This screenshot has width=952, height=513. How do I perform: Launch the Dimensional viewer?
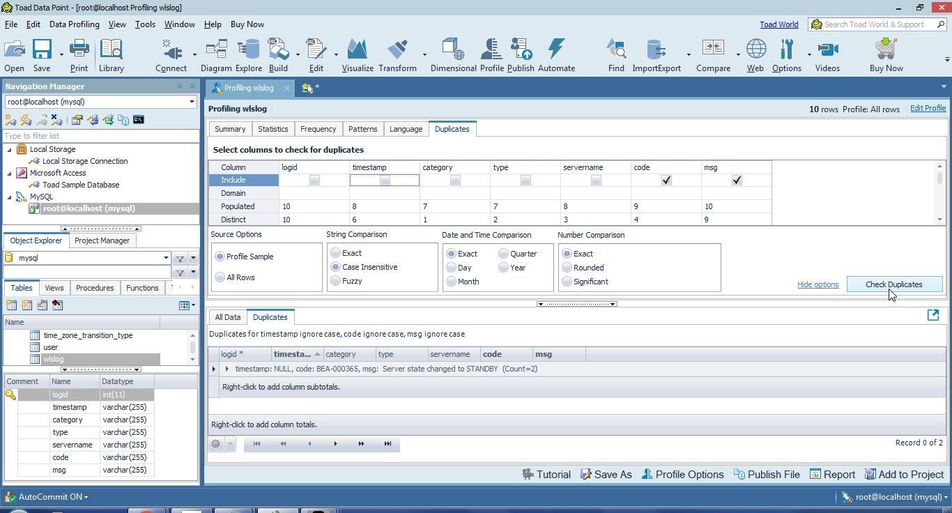pyautogui.click(x=453, y=55)
